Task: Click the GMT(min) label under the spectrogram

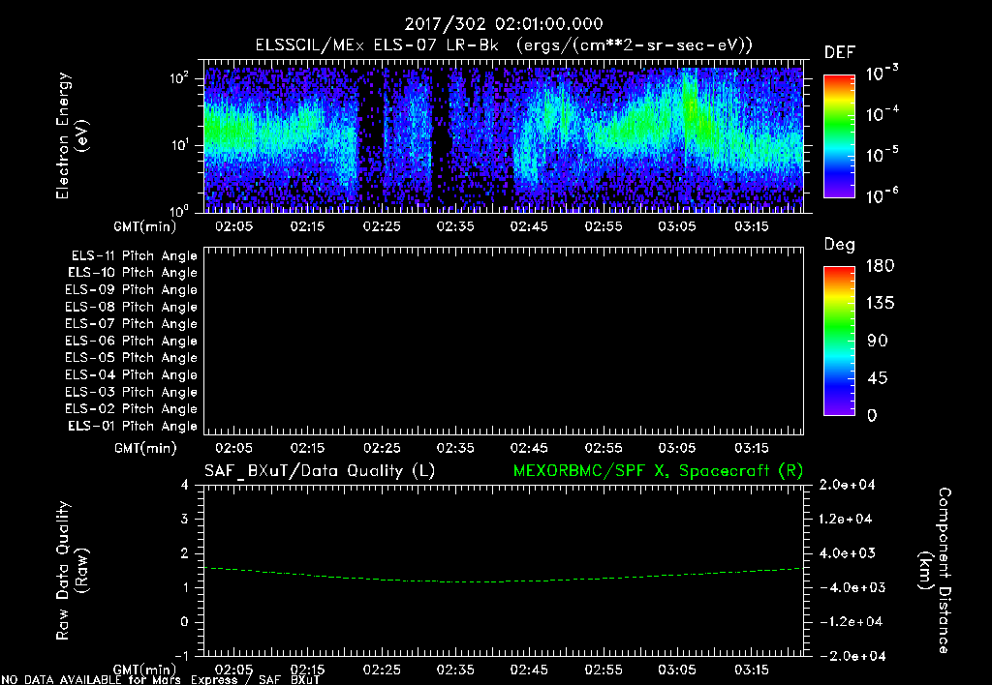Action: pyautogui.click(x=145, y=226)
